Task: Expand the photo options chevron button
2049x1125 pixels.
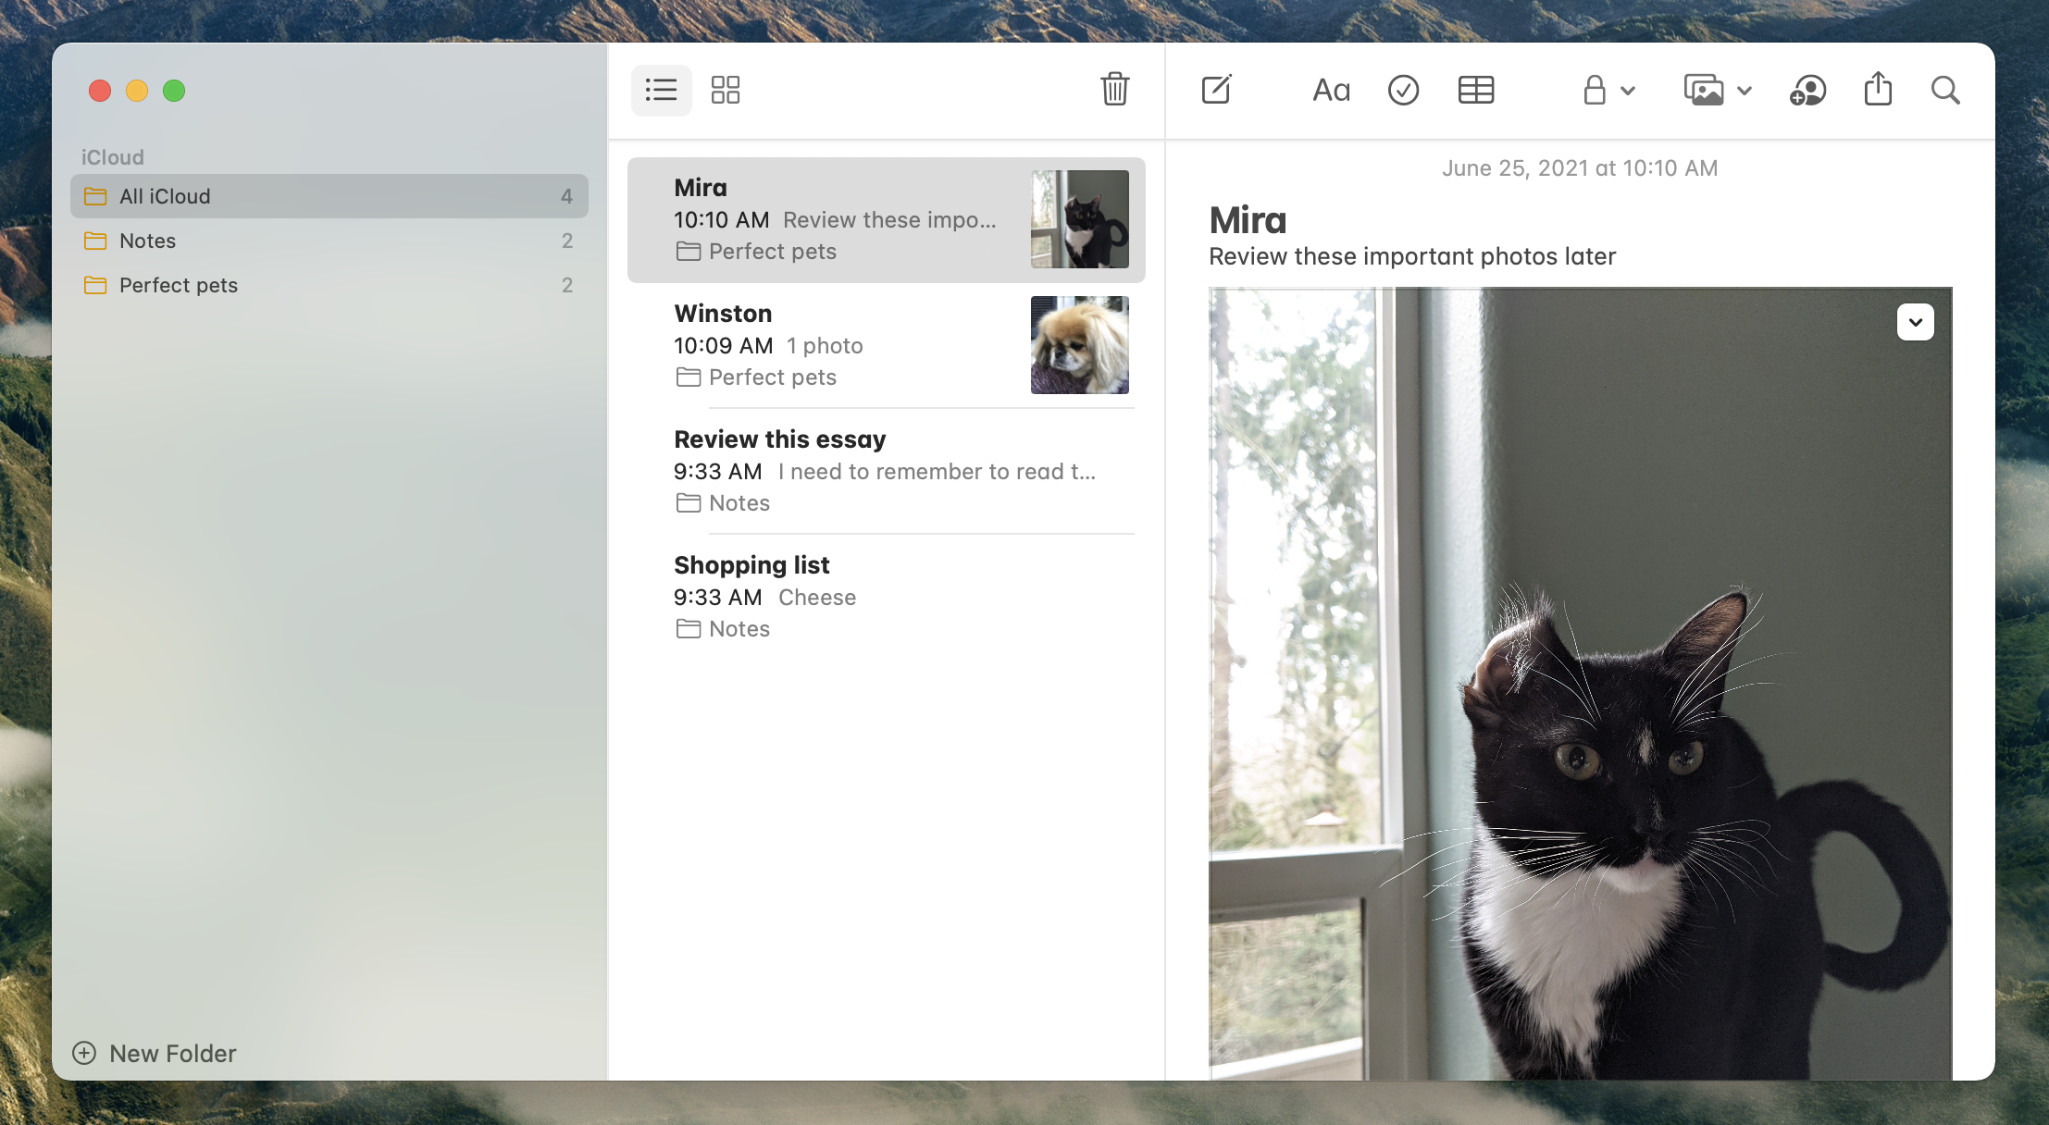Action: point(1916,321)
